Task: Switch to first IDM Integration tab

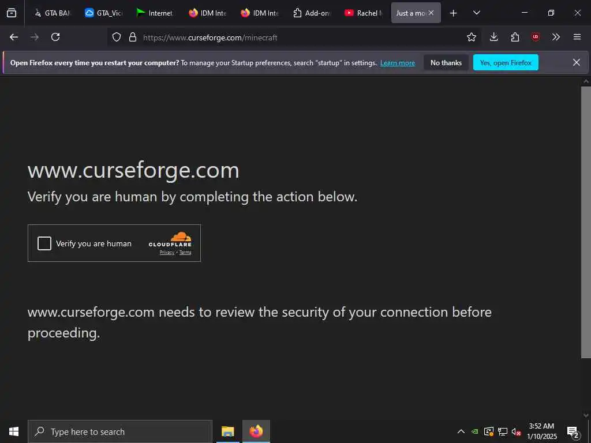Action: click(x=208, y=13)
